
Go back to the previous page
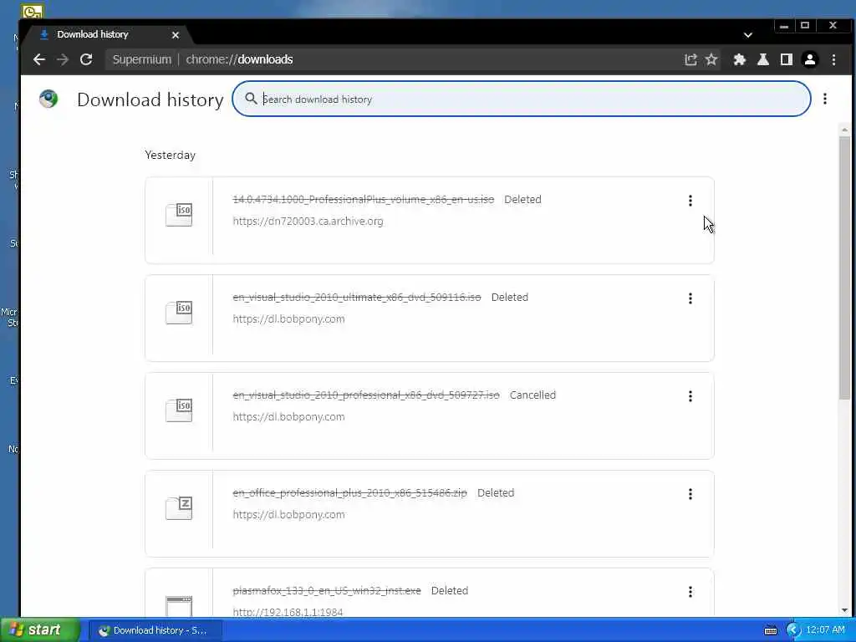pyautogui.click(x=38, y=59)
